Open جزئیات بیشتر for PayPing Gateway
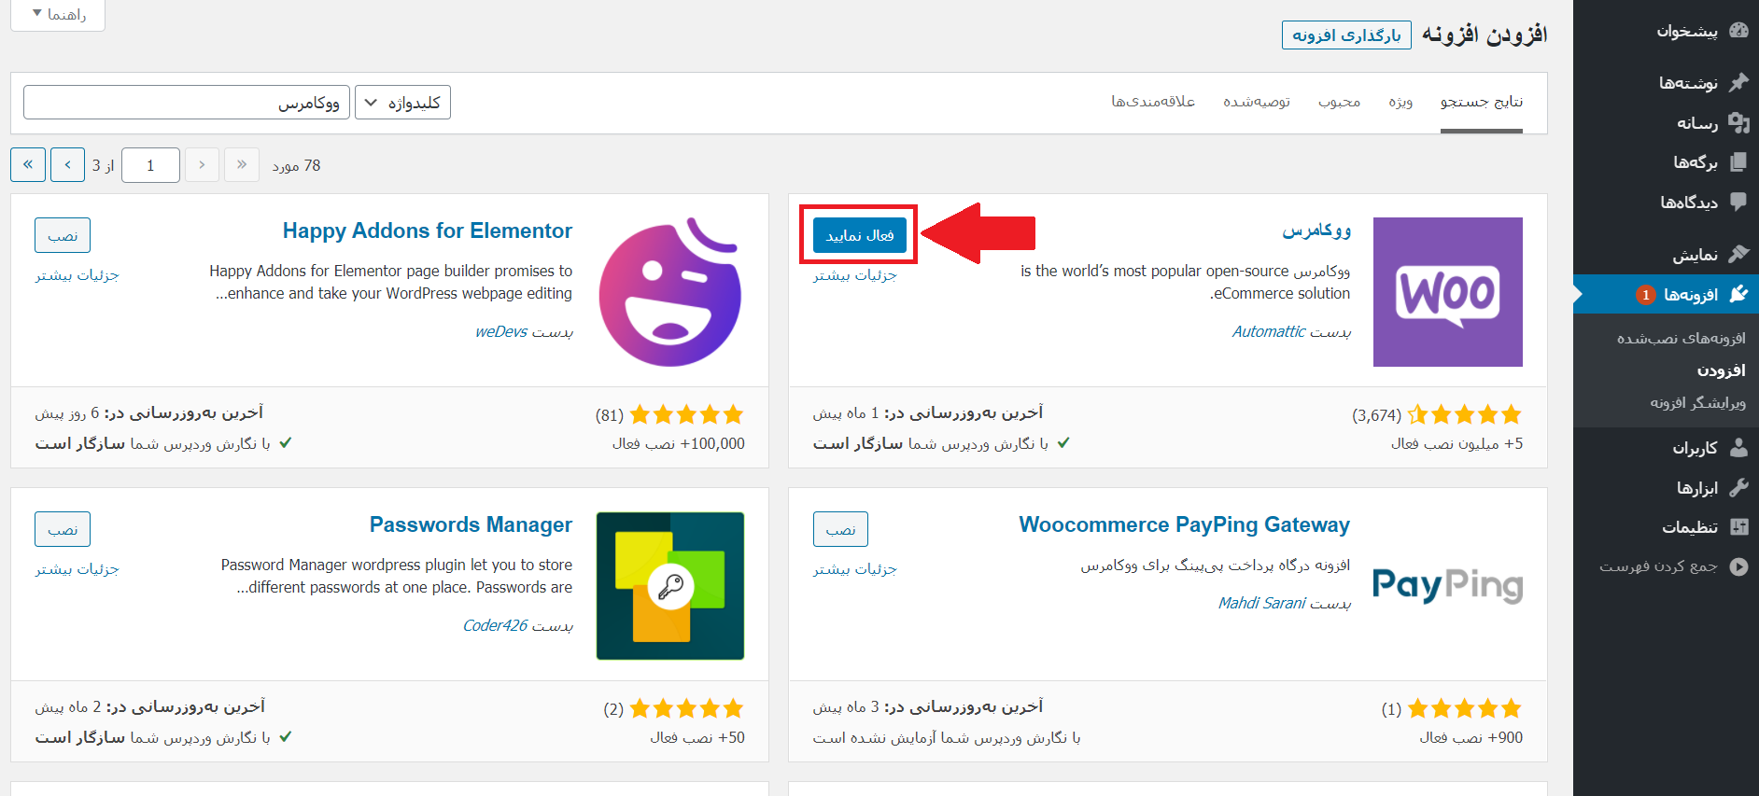The image size is (1759, 796). point(854,568)
